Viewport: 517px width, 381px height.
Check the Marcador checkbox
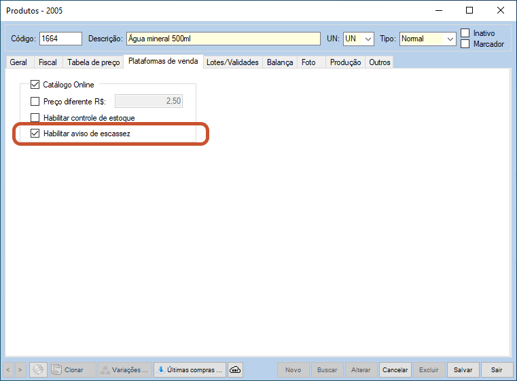(x=465, y=44)
